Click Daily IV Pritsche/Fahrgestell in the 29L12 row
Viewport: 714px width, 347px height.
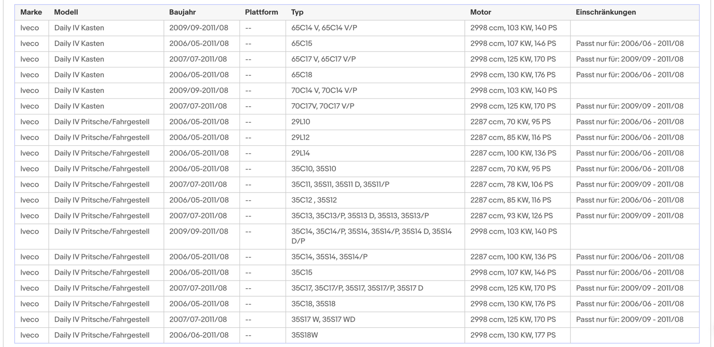click(102, 138)
